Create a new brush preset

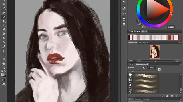click(172, 96)
